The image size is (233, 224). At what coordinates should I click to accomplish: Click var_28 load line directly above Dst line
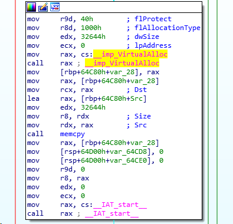pos(93,81)
